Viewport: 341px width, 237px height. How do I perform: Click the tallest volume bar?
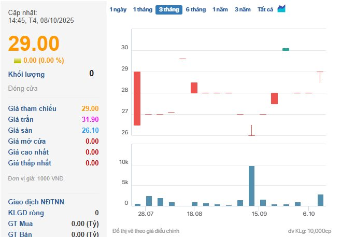pyautogui.click(x=251, y=186)
